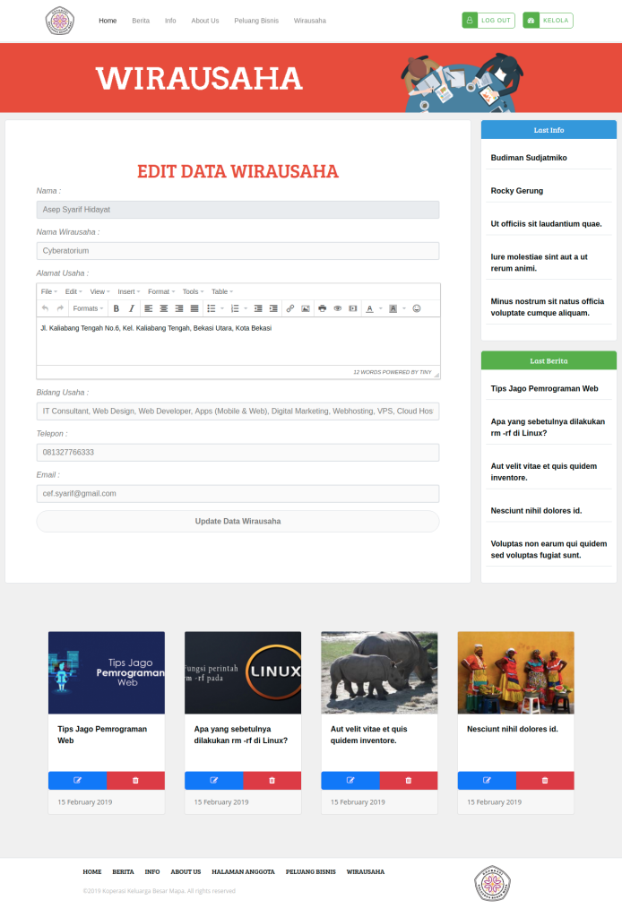The image size is (622, 918).
Task: Click the LOG OUT button
Action: pyautogui.click(x=488, y=21)
